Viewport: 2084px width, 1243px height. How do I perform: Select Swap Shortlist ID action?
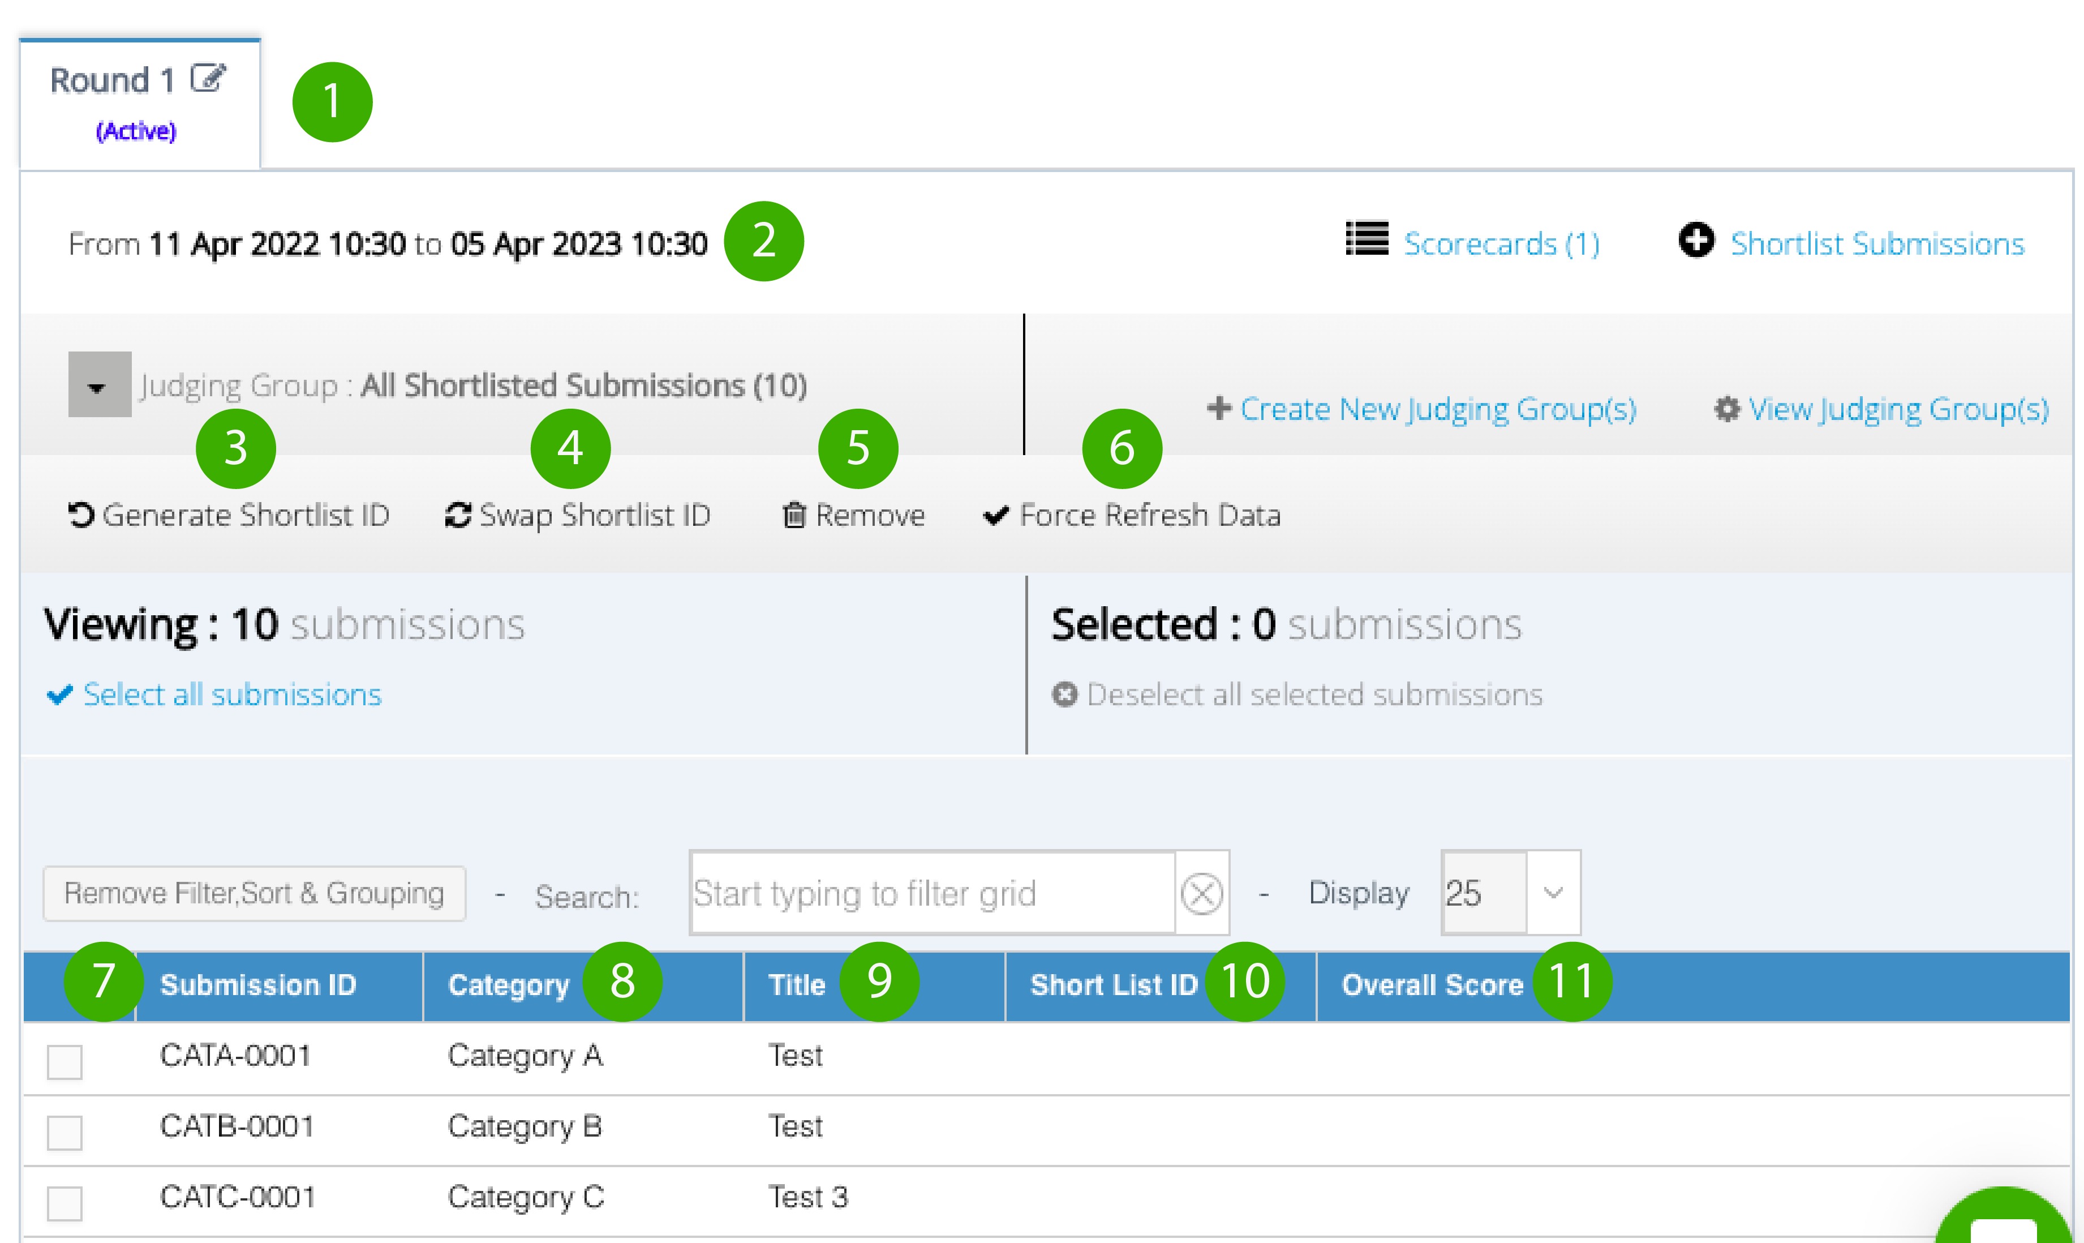tap(595, 516)
